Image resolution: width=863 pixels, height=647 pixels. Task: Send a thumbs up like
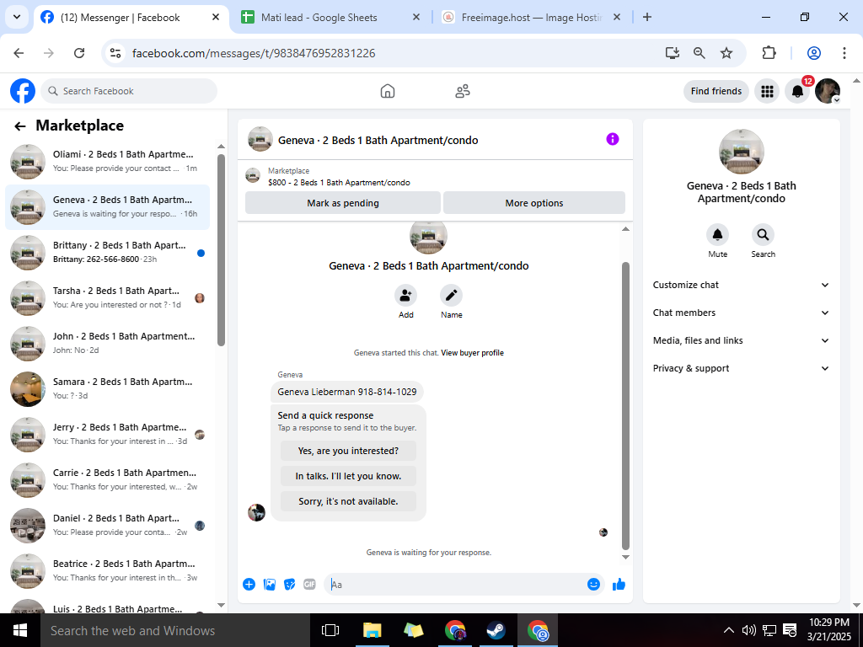click(619, 585)
